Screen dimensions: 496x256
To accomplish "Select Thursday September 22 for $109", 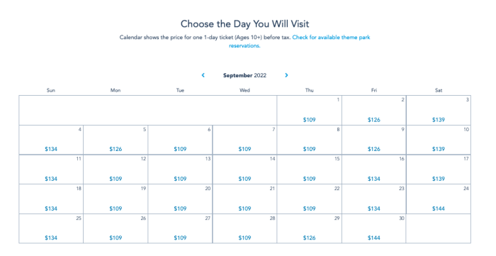I will (309, 199).
